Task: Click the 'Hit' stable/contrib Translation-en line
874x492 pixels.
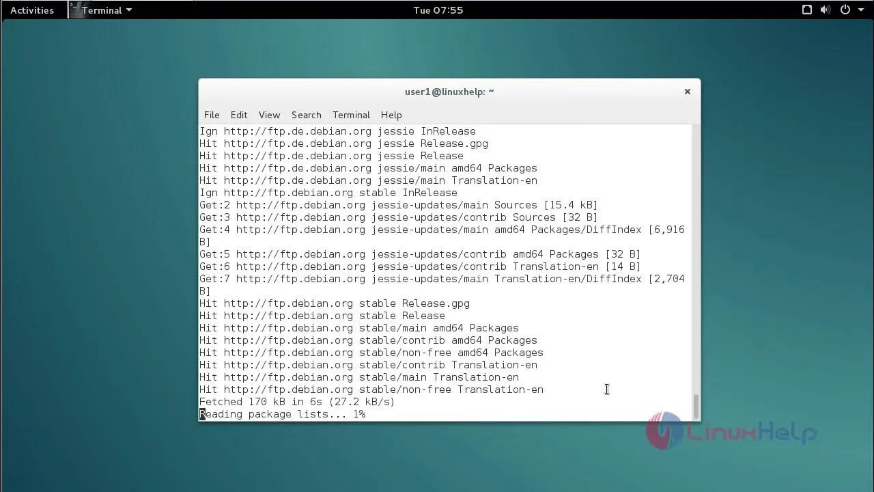Action: pos(368,365)
